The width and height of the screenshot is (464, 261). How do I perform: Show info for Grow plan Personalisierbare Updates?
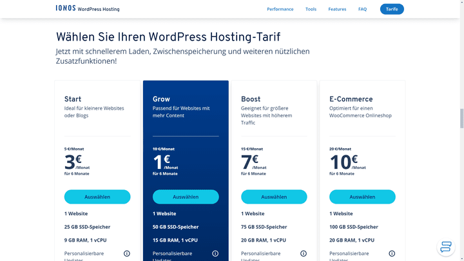coord(215,254)
